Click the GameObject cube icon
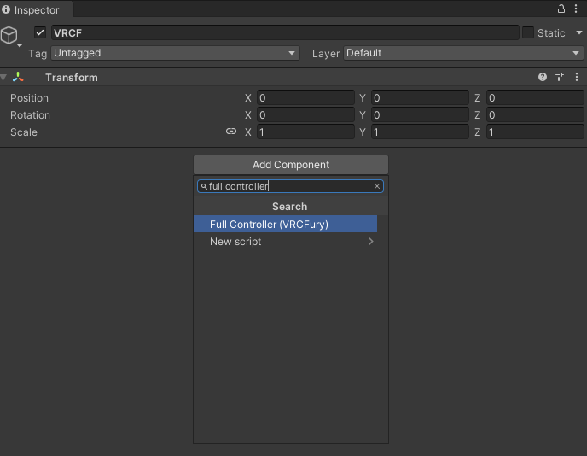The width and height of the screenshot is (587, 456). click(9, 35)
